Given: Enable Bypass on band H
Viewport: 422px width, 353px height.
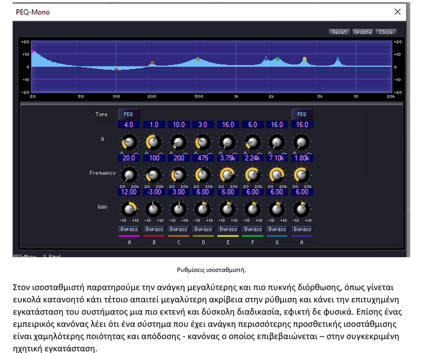Looking at the screenshot, I should [302, 229].
